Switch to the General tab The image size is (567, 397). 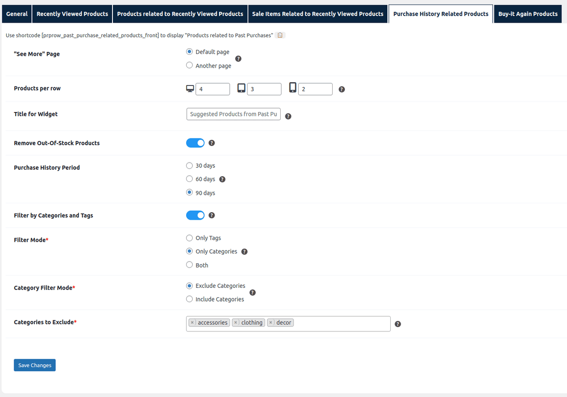(x=16, y=14)
